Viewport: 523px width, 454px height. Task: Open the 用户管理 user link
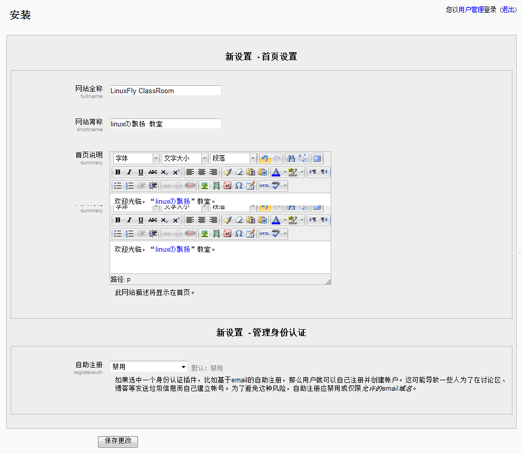[471, 9]
